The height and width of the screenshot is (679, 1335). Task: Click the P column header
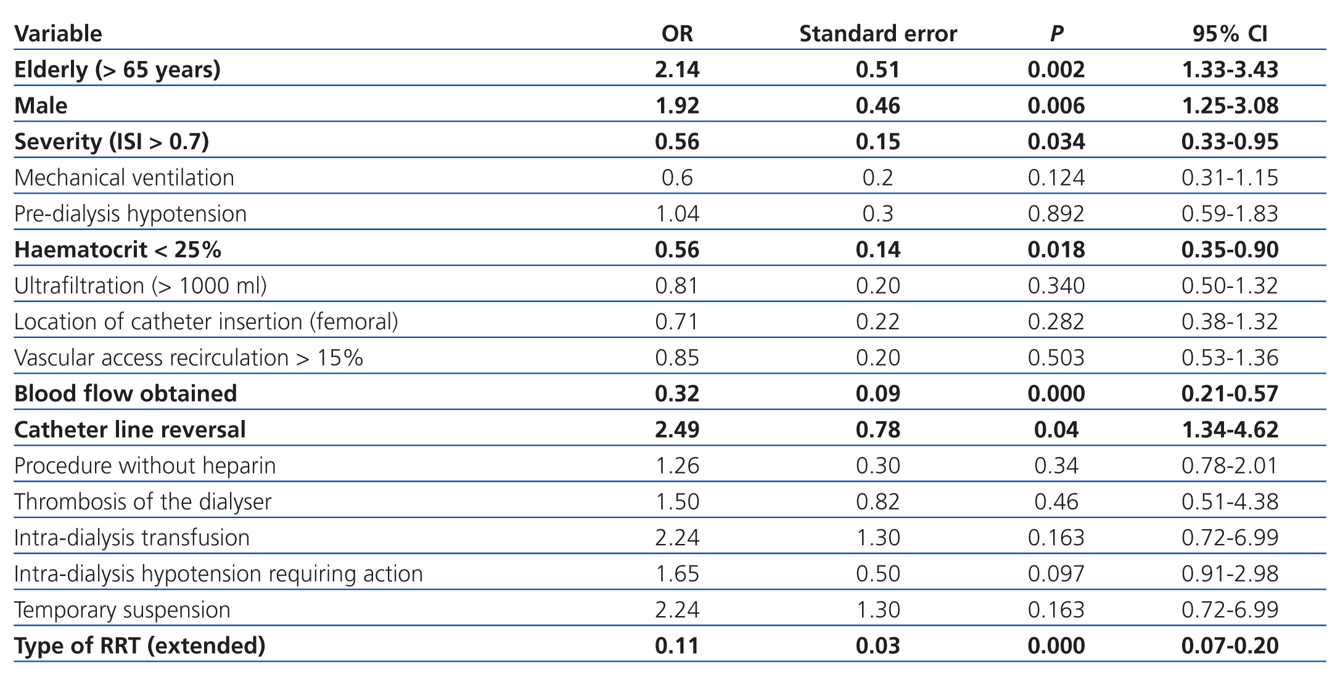1056,33
